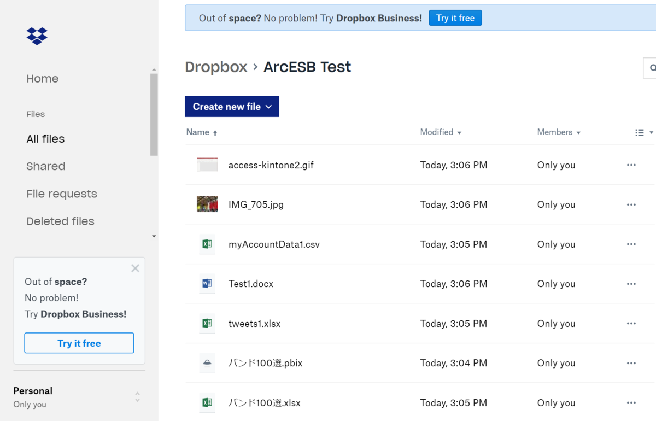Open Shared in sidebar
The image size is (656, 421).
[x=46, y=166]
